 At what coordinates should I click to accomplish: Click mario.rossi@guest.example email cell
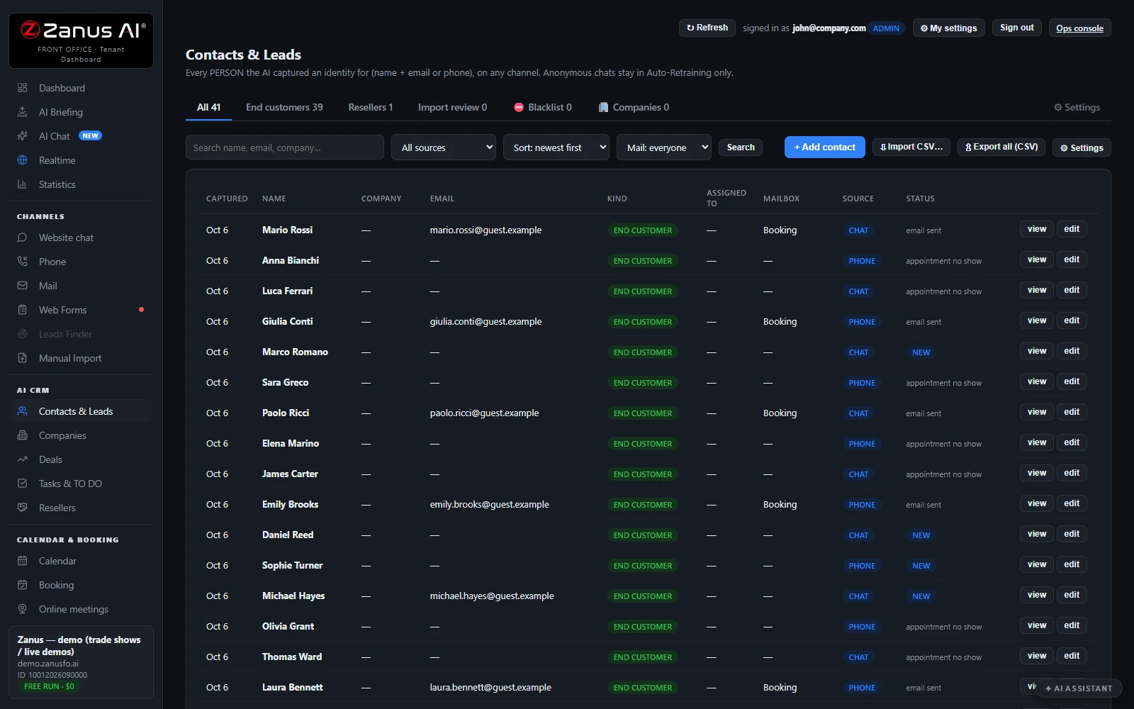[485, 230]
